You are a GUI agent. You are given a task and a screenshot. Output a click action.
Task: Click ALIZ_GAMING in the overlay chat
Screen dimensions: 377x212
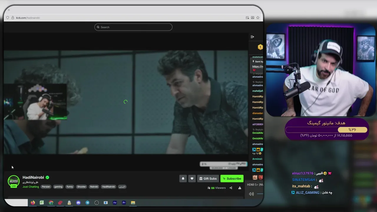pyautogui.click(x=307, y=193)
